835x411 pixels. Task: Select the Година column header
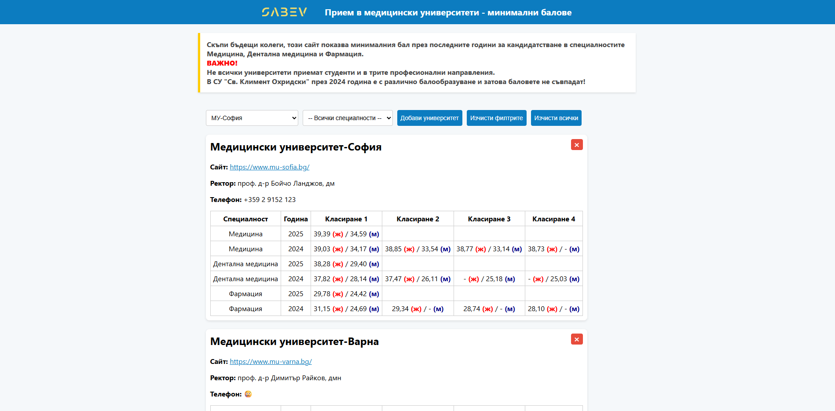(x=296, y=219)
